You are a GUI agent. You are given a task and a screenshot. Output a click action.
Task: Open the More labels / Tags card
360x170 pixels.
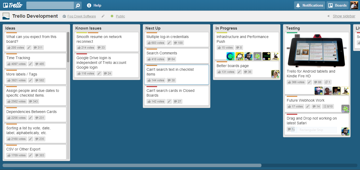[35, 77]
